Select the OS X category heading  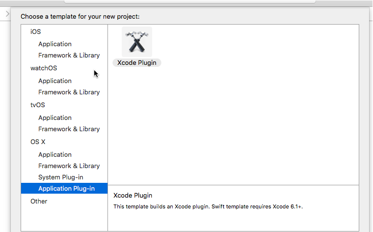pyautogui.click(x=38, y=142)
